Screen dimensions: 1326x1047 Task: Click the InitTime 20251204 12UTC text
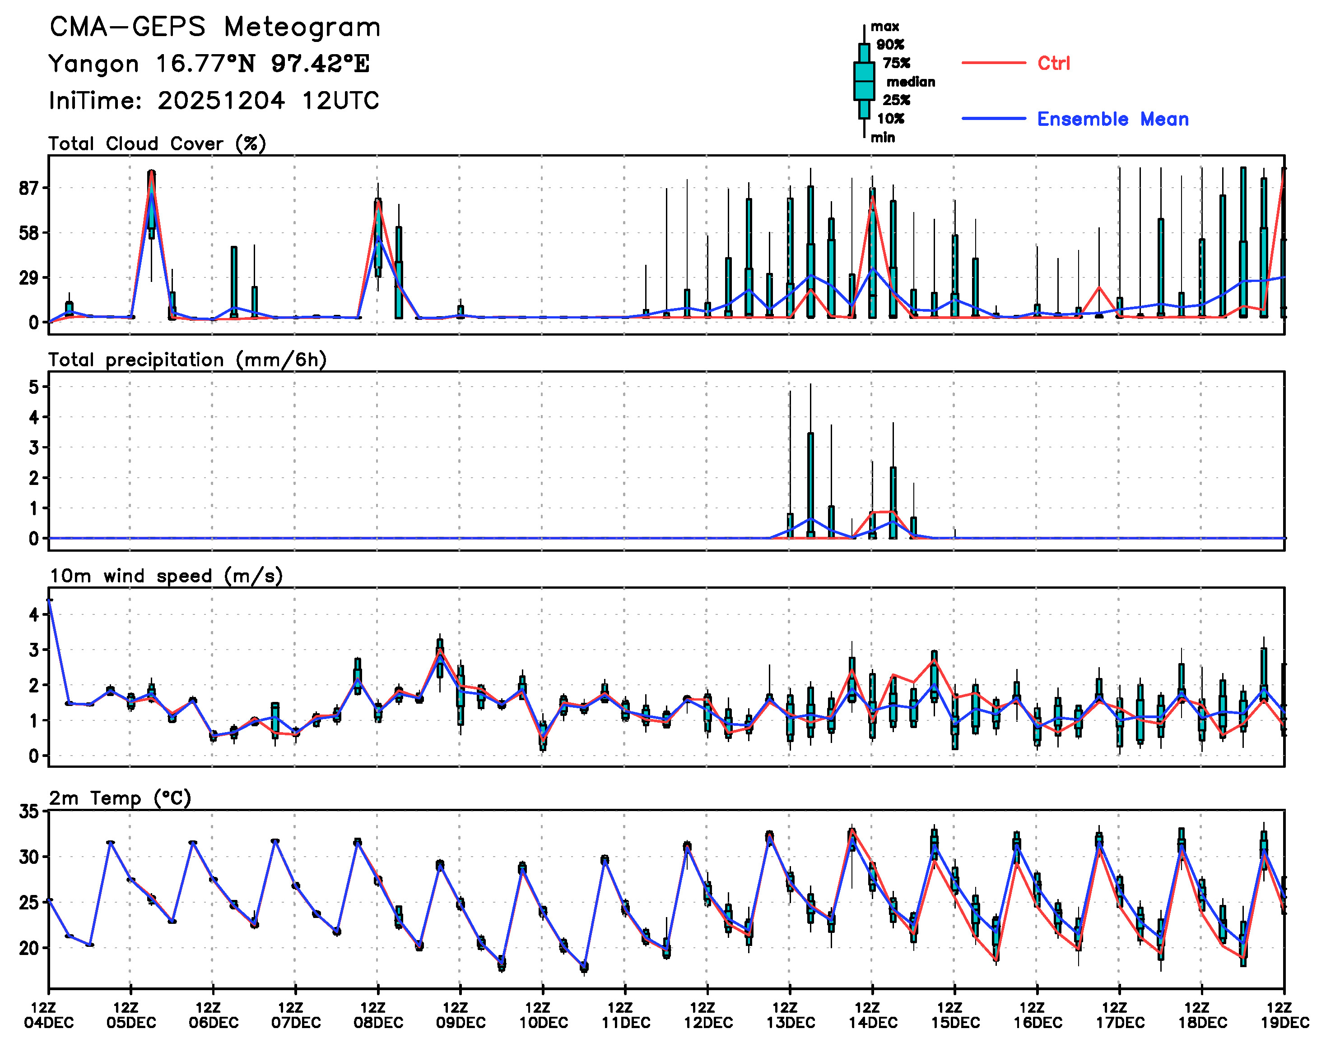(214, 101)
